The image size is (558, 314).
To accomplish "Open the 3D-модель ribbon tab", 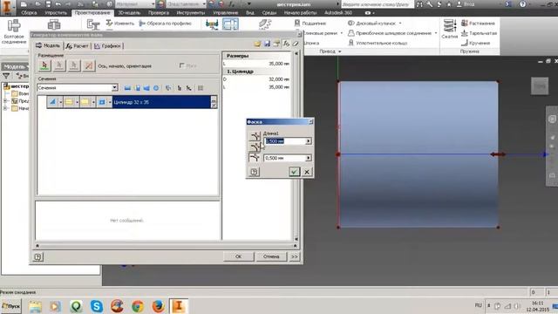I will (x=129, y=12).
